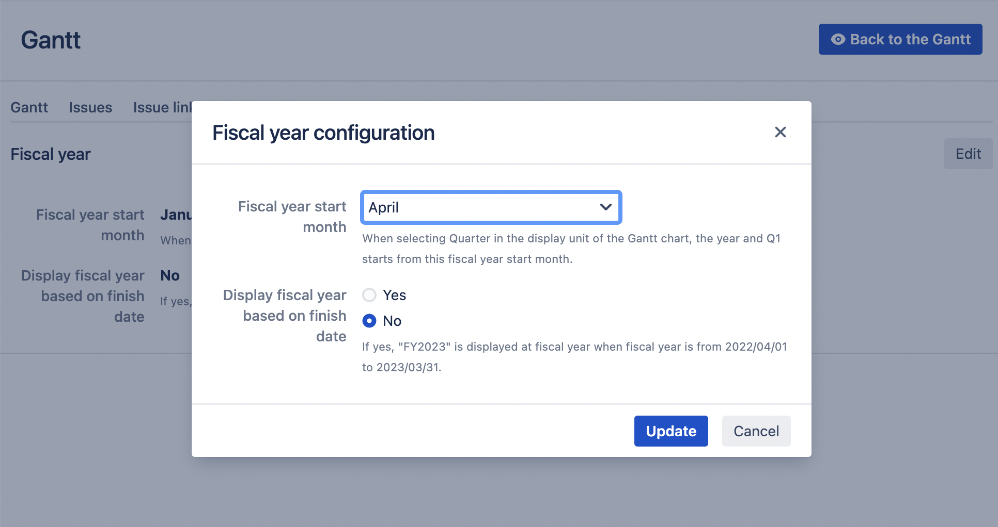Click the eye icon beside Back to the Gantt

838,39
